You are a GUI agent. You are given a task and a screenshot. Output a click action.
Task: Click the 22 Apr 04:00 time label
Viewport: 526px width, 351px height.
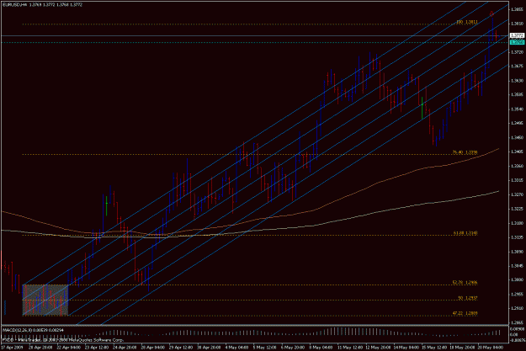[x=69, y=348]
